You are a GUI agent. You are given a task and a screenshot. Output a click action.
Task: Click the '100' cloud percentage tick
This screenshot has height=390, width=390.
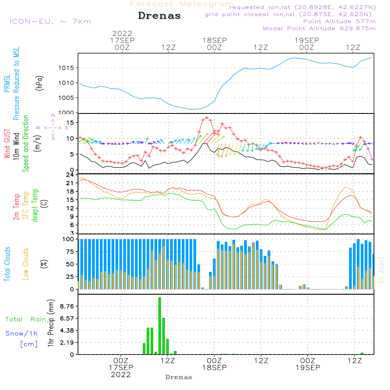point(68,239)
